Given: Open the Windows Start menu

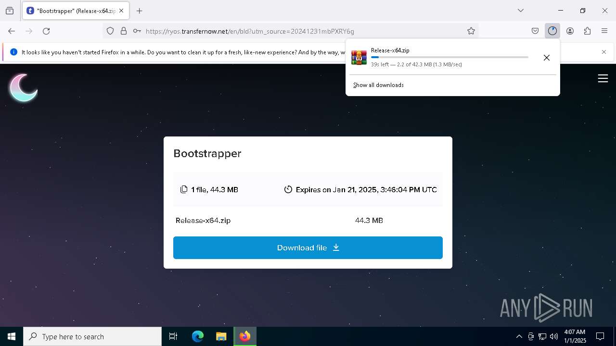Looking at the screenshot, I should (12, 336).
